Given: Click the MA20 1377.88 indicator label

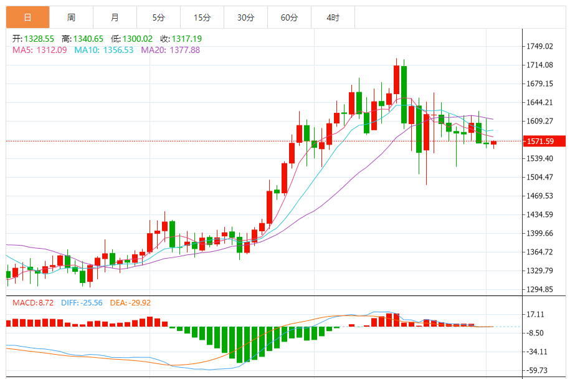Looking at the screenshot, I should coord(170,50).
